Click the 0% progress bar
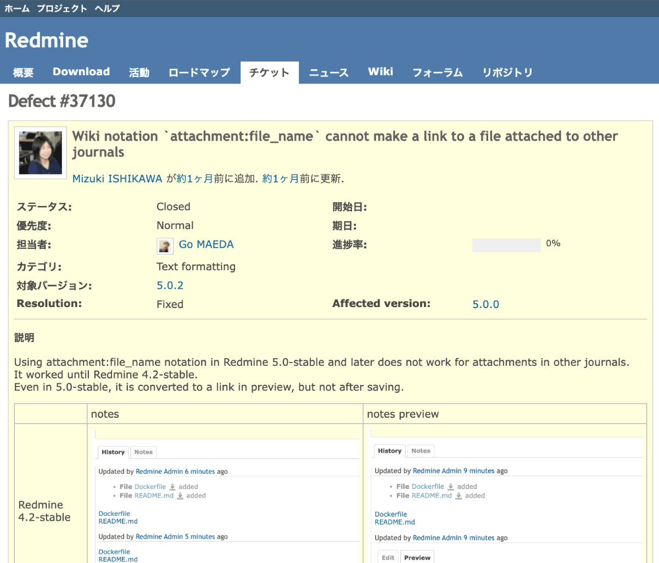The width and height of the screenshot is (659, 563). point(506,245)
